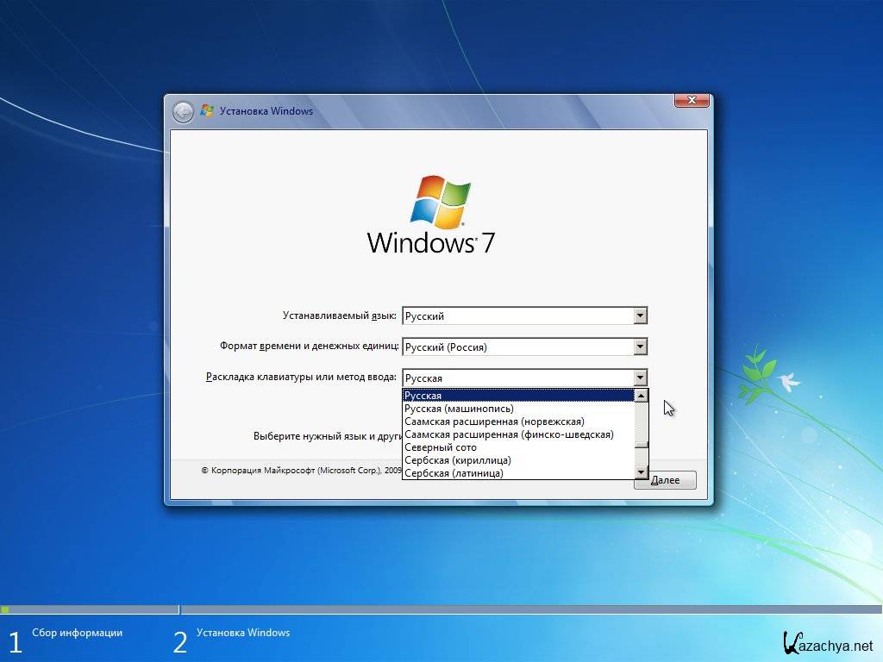Expand the Формат времени и денежных единиц dropdown
Viewport: 883px width, 662px height.
coord(640,347)
